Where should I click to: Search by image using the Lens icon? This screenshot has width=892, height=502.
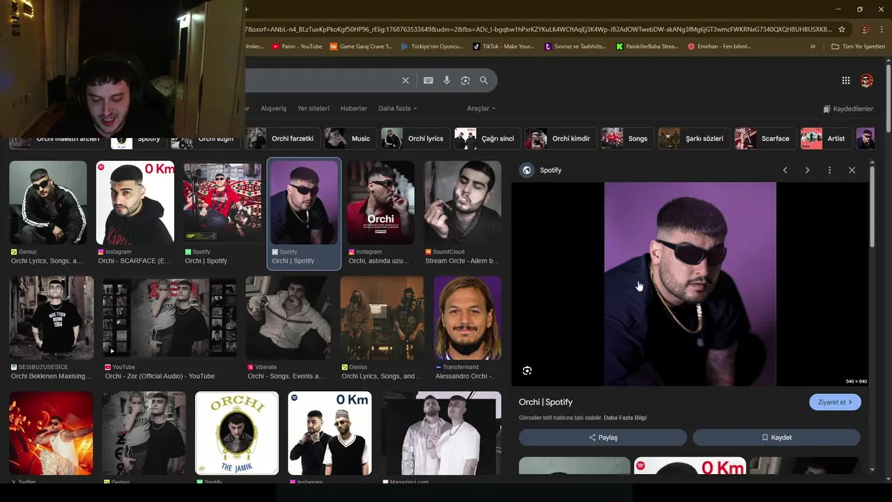click(x=466, y=80)
